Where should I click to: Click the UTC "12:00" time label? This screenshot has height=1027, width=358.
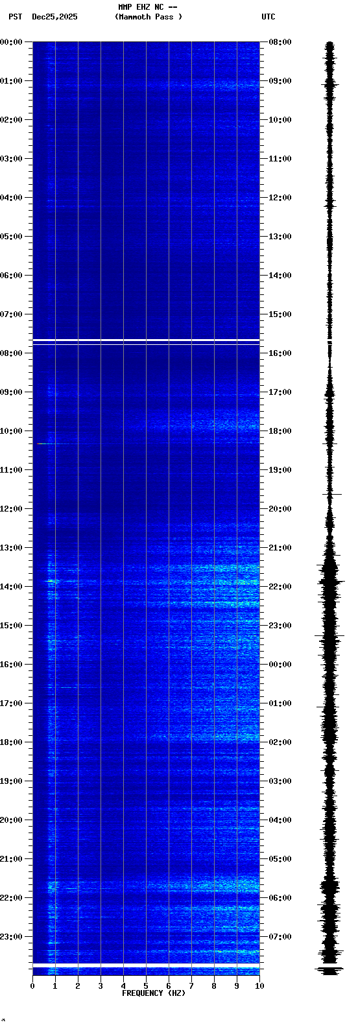[x=280, y=198]
